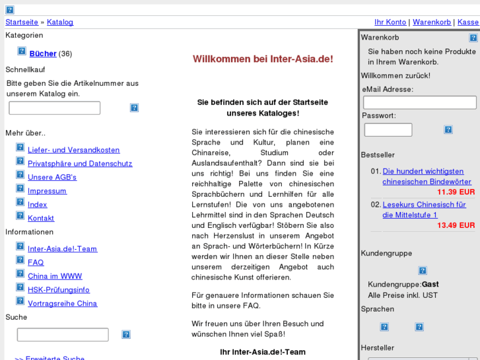Open Warenkorb in the top navigation
480x360 pixels.
click(432, 22)
